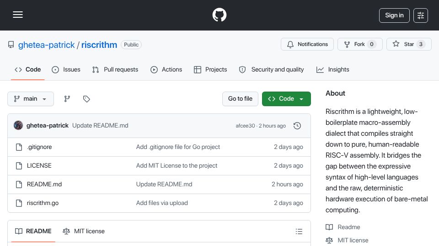Open 'Update README.md' commit in README.md row
Screen dimensions: 439x246
164,184
